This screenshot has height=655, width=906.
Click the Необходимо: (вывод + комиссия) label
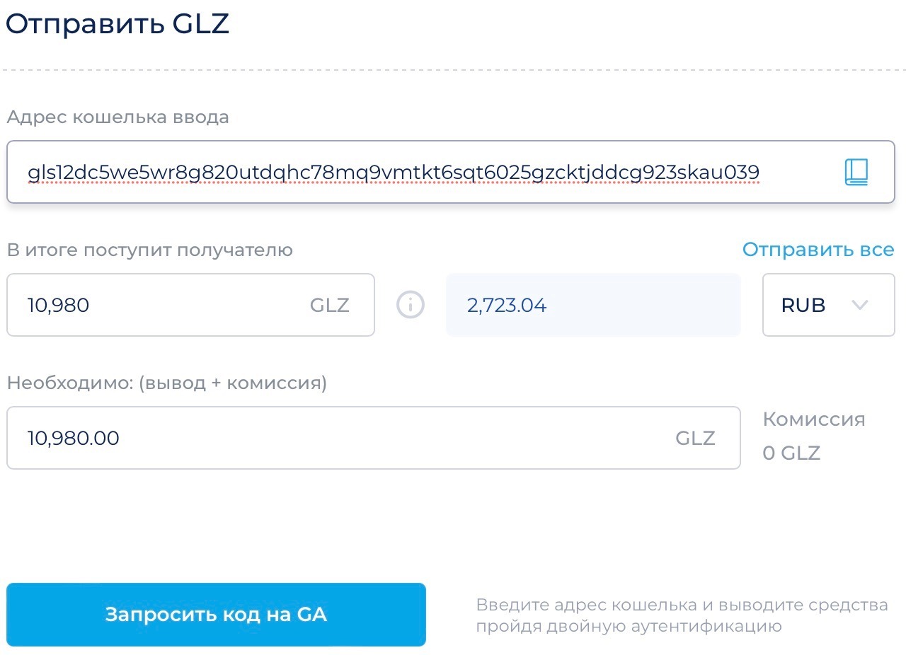(x=166, y=383)
